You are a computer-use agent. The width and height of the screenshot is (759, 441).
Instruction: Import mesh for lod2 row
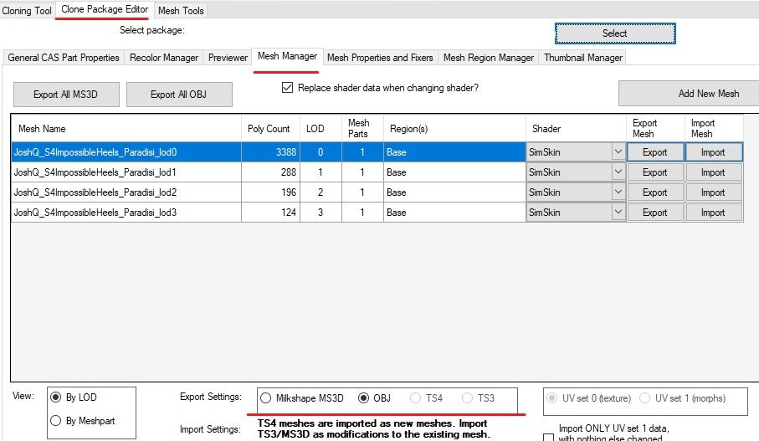point(714,192)
